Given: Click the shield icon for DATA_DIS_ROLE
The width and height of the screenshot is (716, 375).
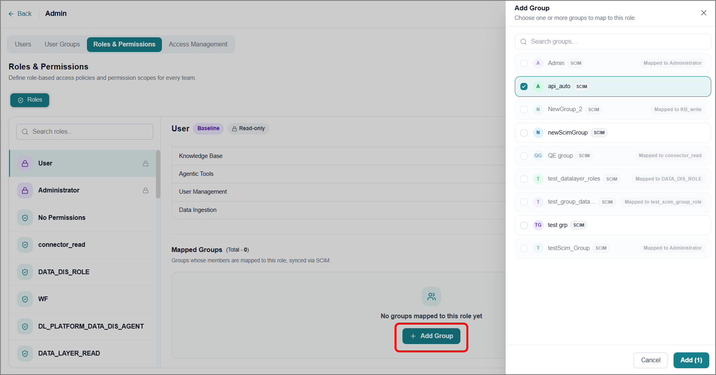Looking at the screenshot, I should pos(25,272).
